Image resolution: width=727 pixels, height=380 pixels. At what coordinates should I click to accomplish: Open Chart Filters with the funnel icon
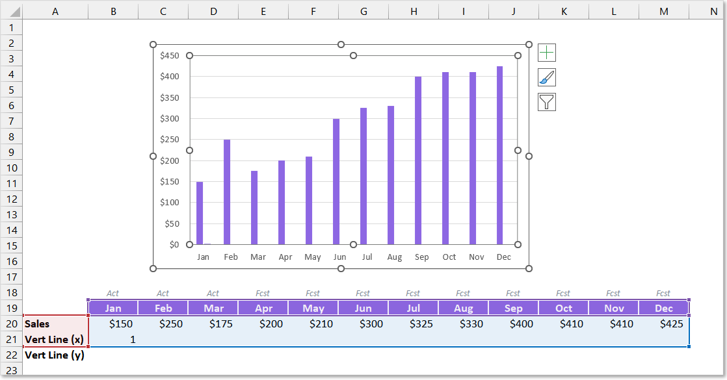(546, 102)
